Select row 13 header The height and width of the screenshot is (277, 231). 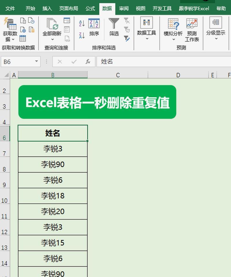[x=5, y=243]
